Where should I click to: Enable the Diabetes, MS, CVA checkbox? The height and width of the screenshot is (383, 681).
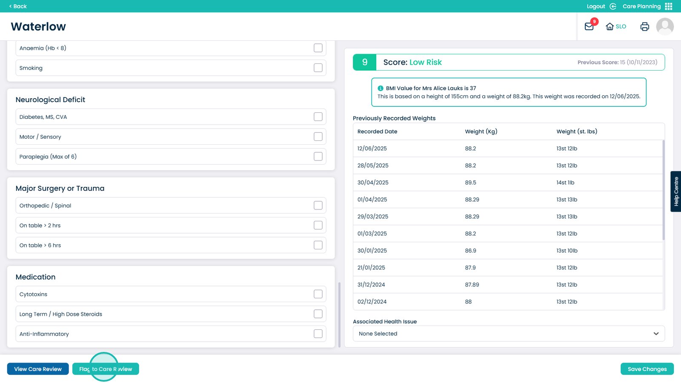(318, 117)
